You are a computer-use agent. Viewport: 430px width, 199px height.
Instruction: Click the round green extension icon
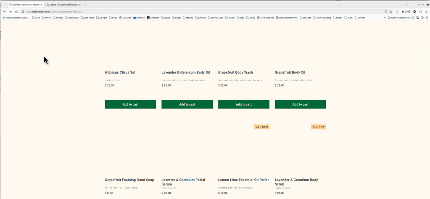tap(414, 12)
